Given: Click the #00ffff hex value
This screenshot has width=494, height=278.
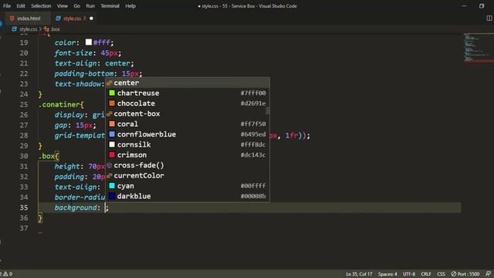Looking at the screenshot, I should tap(253, 186).
